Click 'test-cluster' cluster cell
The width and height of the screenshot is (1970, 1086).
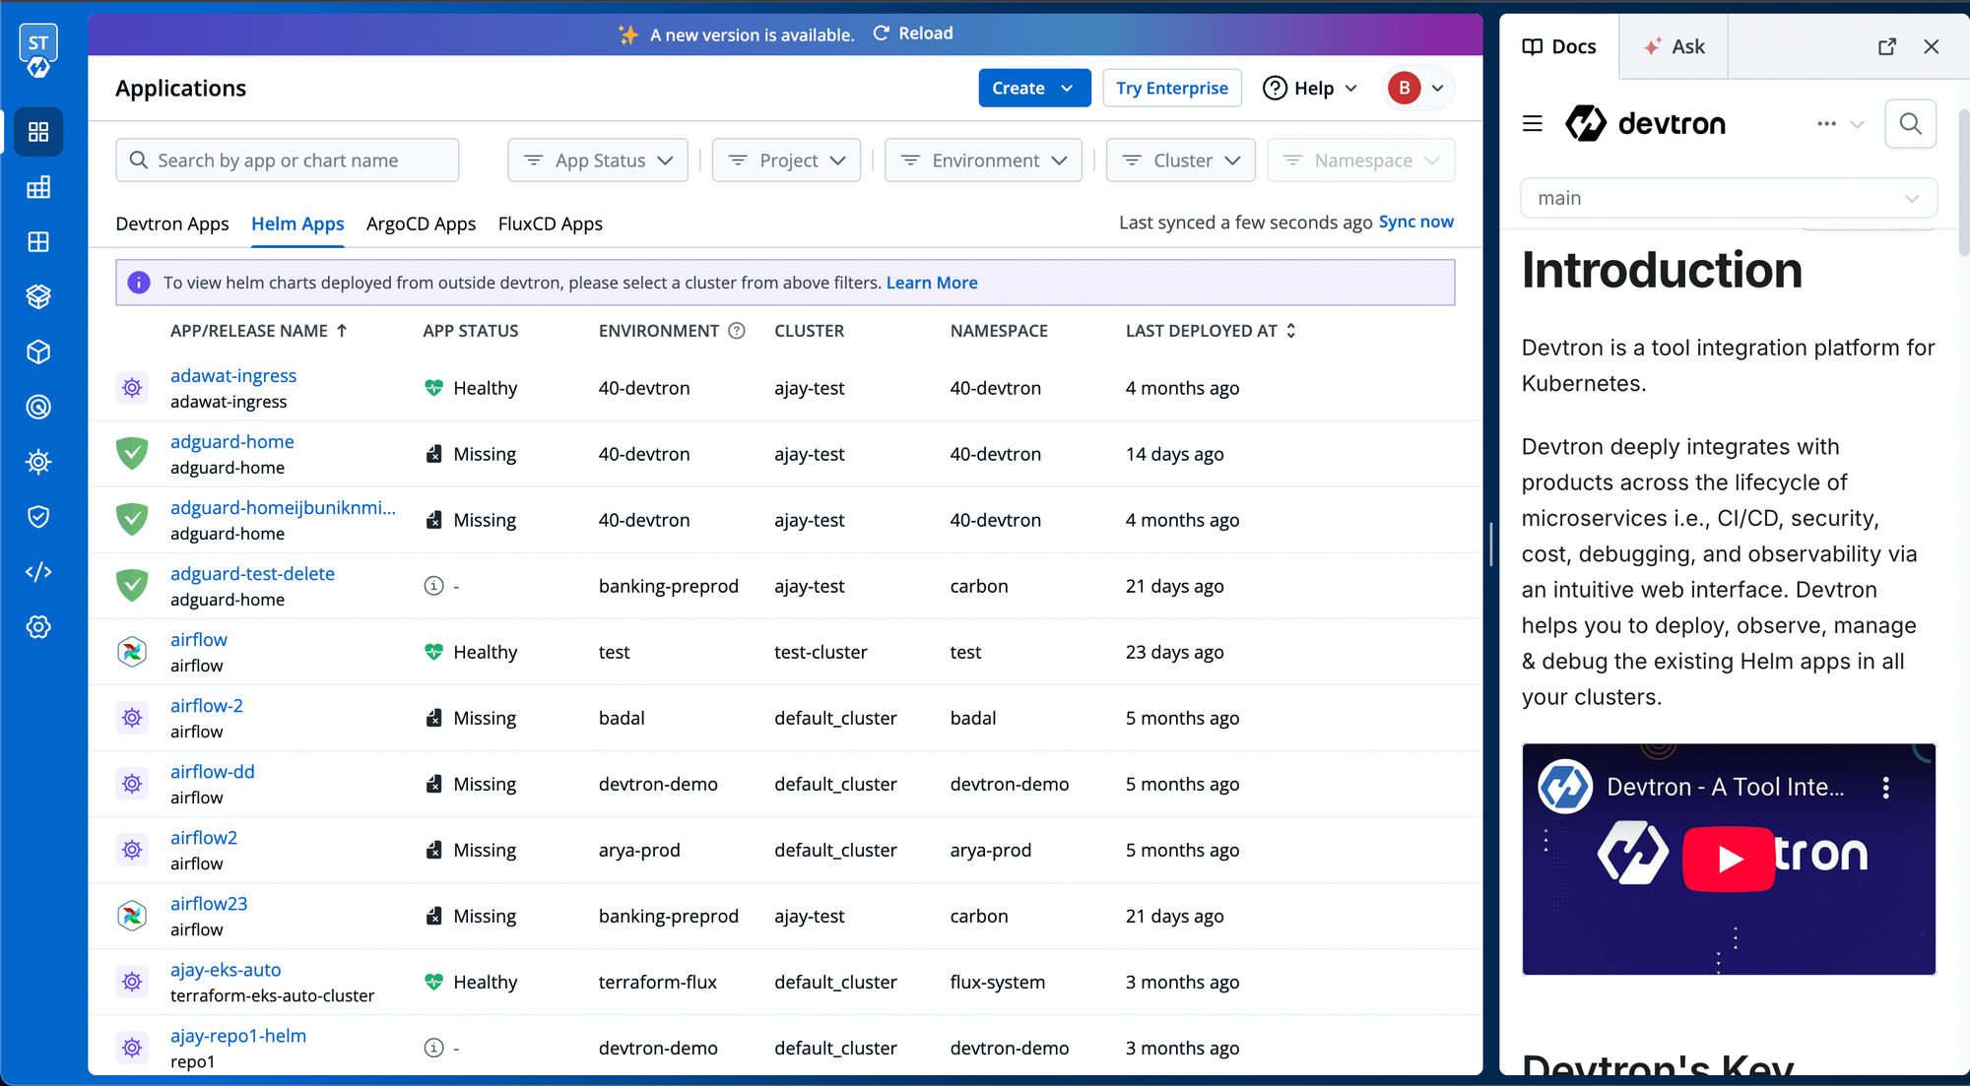point(821,653)
